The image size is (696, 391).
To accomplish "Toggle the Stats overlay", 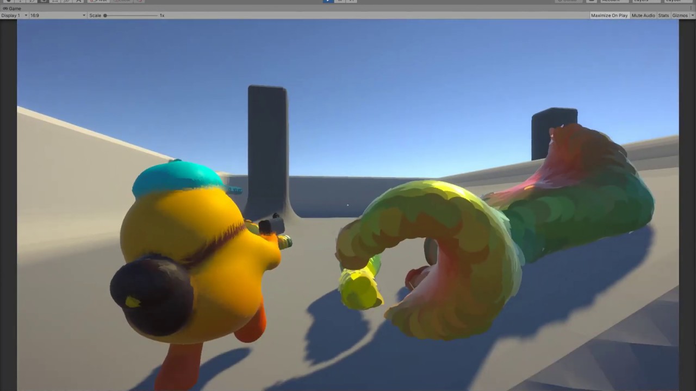I will pyautogui.click(x=663, y=15).
